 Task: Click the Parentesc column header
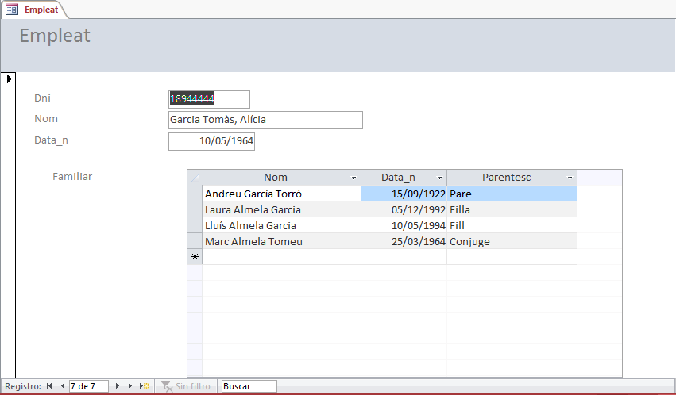click(x=506, y=178)
